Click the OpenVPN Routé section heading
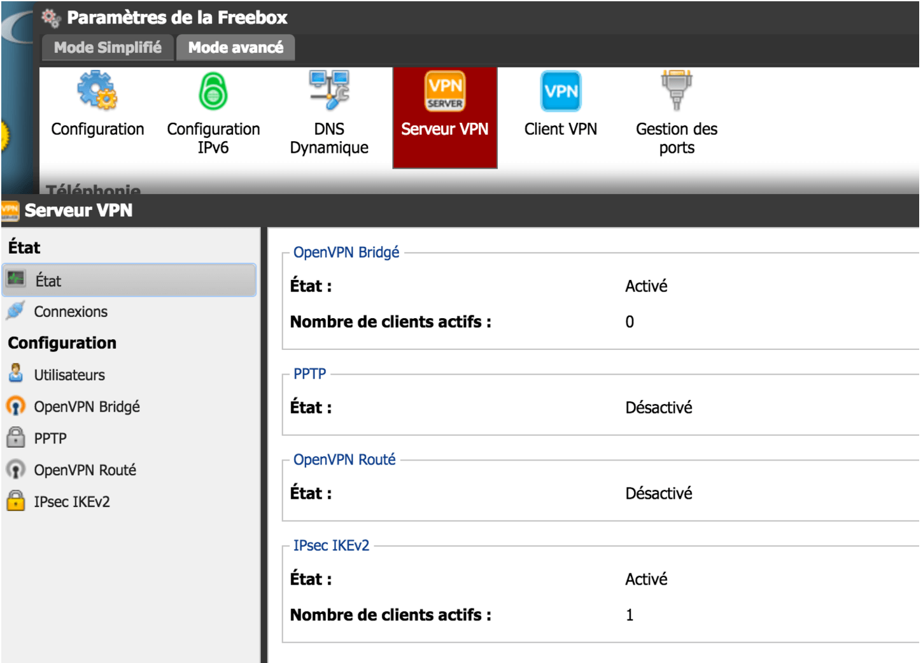 tap(344, 460)
